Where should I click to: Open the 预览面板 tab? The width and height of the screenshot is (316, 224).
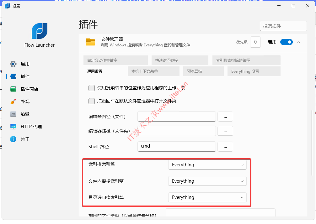203,71
